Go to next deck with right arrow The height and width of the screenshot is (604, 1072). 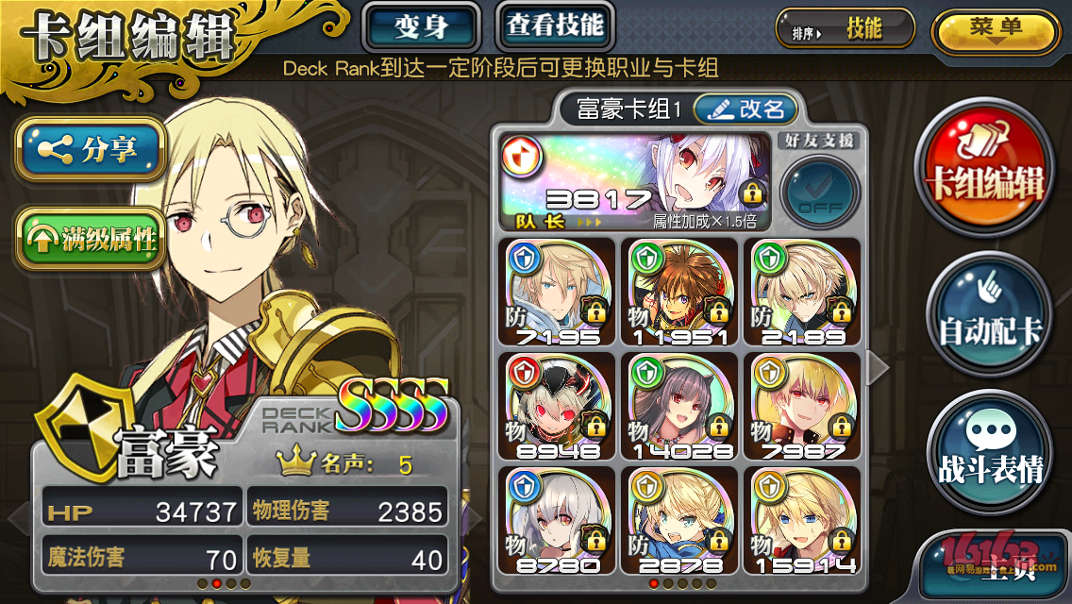[x=878, y=368]
